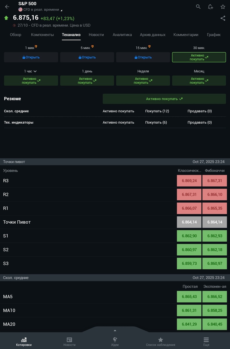
Task: Open Идеи bottom navigation icon
Action: tap(115, 340)
